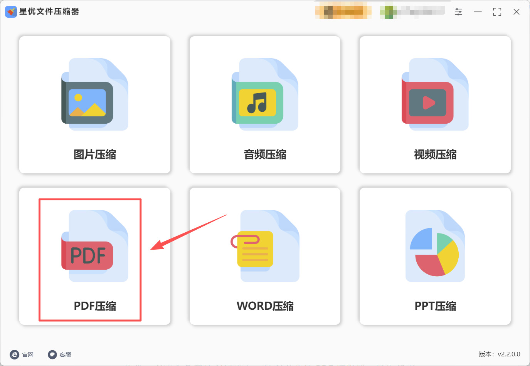Screen dimensions: 530x366
Task: Click the WORD压缩 label text
Action: pos(265,306)
